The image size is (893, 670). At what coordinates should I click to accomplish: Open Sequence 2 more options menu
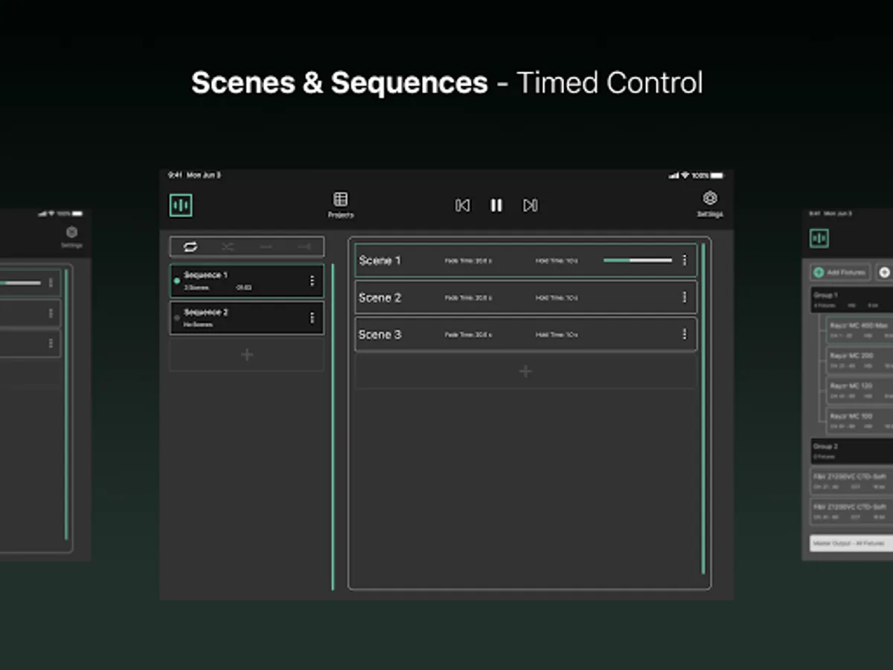coord(312,318)
